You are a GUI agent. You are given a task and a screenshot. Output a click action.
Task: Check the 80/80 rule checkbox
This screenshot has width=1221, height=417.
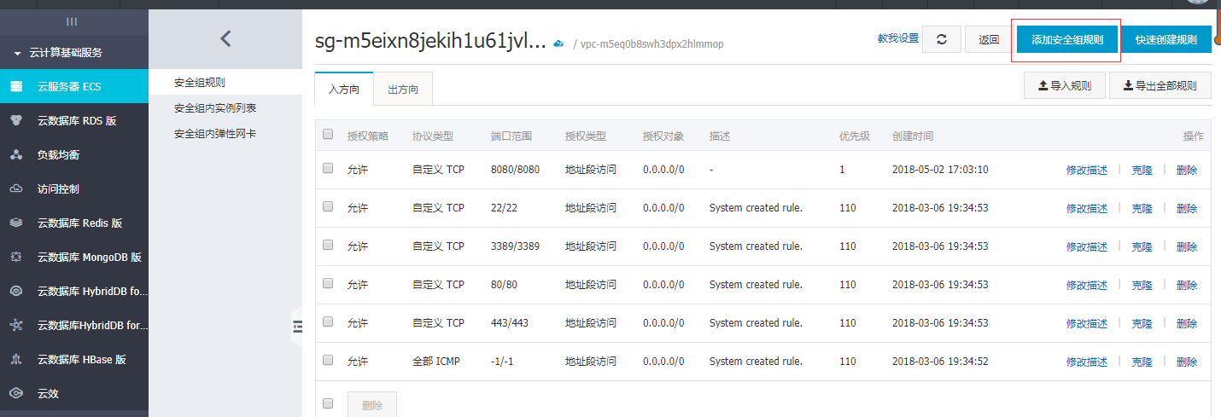click(328, 283)
